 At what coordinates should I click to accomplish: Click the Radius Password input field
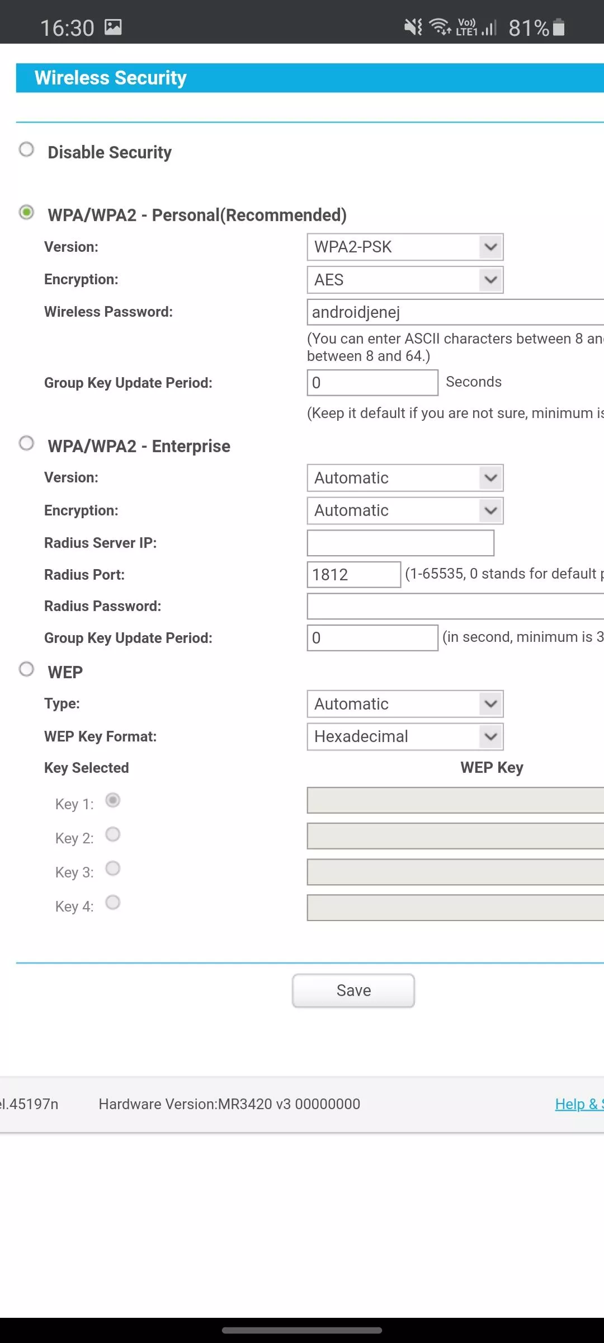[x=454, y=606]
